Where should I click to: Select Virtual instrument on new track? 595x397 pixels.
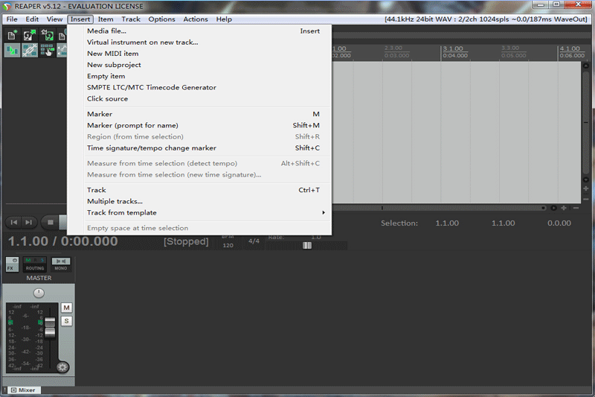click(142, 42)
